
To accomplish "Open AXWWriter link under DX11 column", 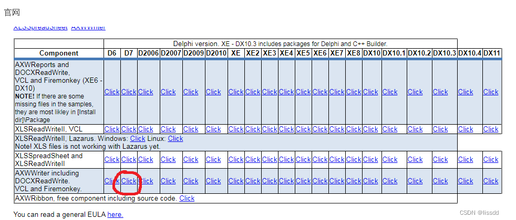I will (491, 181).
